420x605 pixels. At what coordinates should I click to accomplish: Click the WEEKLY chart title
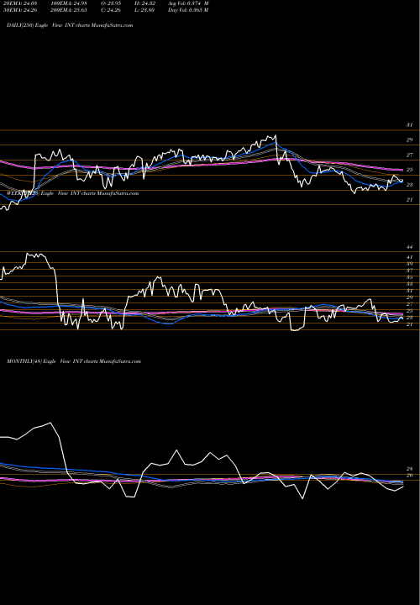pyautogui.click(x=72, y=193)
